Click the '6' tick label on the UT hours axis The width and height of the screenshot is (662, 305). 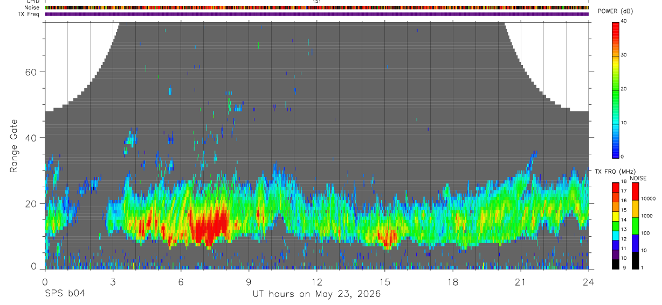181,282
